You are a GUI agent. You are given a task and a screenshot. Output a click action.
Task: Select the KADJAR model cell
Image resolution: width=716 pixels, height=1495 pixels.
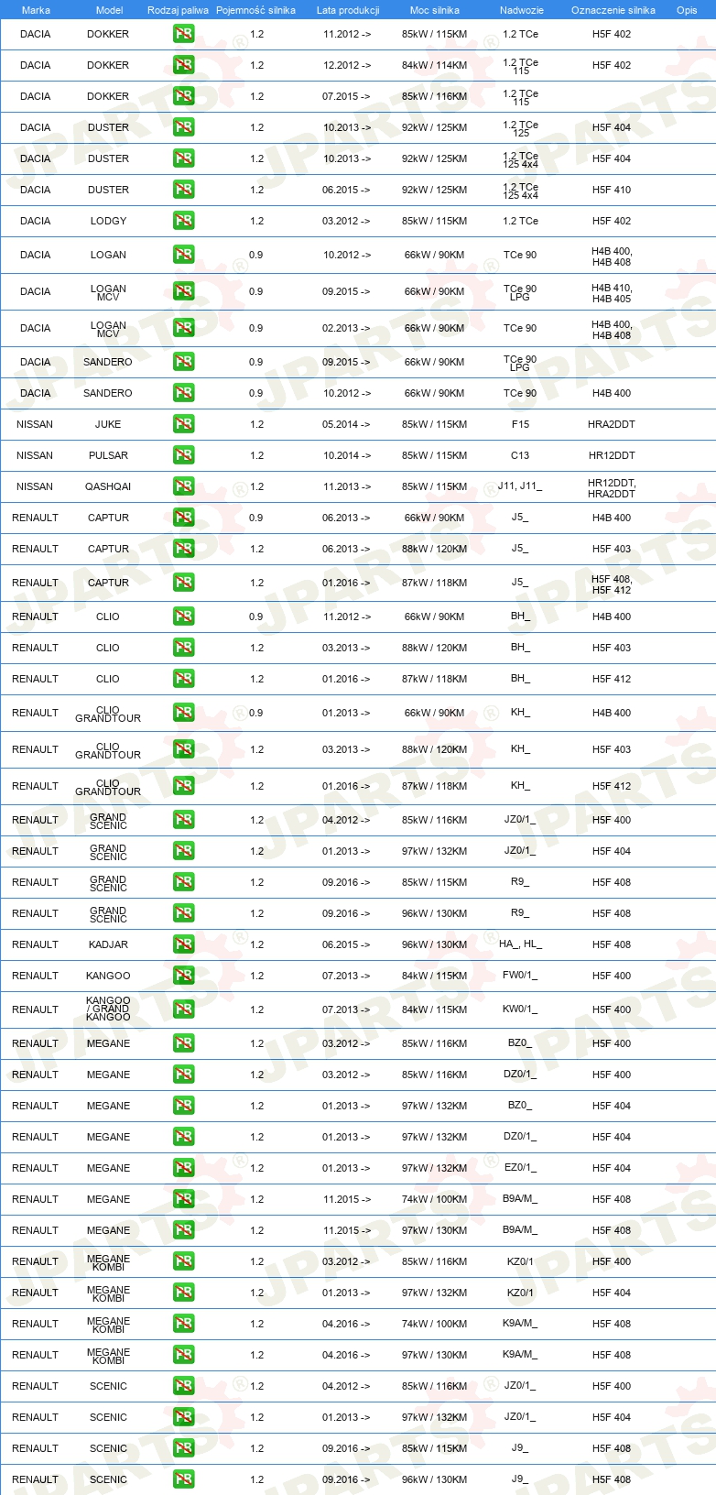(108, 944)
